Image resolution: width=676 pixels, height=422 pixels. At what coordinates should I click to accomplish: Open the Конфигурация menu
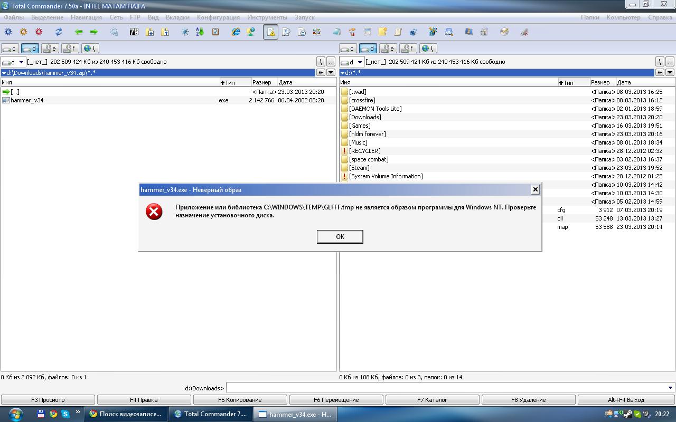(x=218, y=17)
